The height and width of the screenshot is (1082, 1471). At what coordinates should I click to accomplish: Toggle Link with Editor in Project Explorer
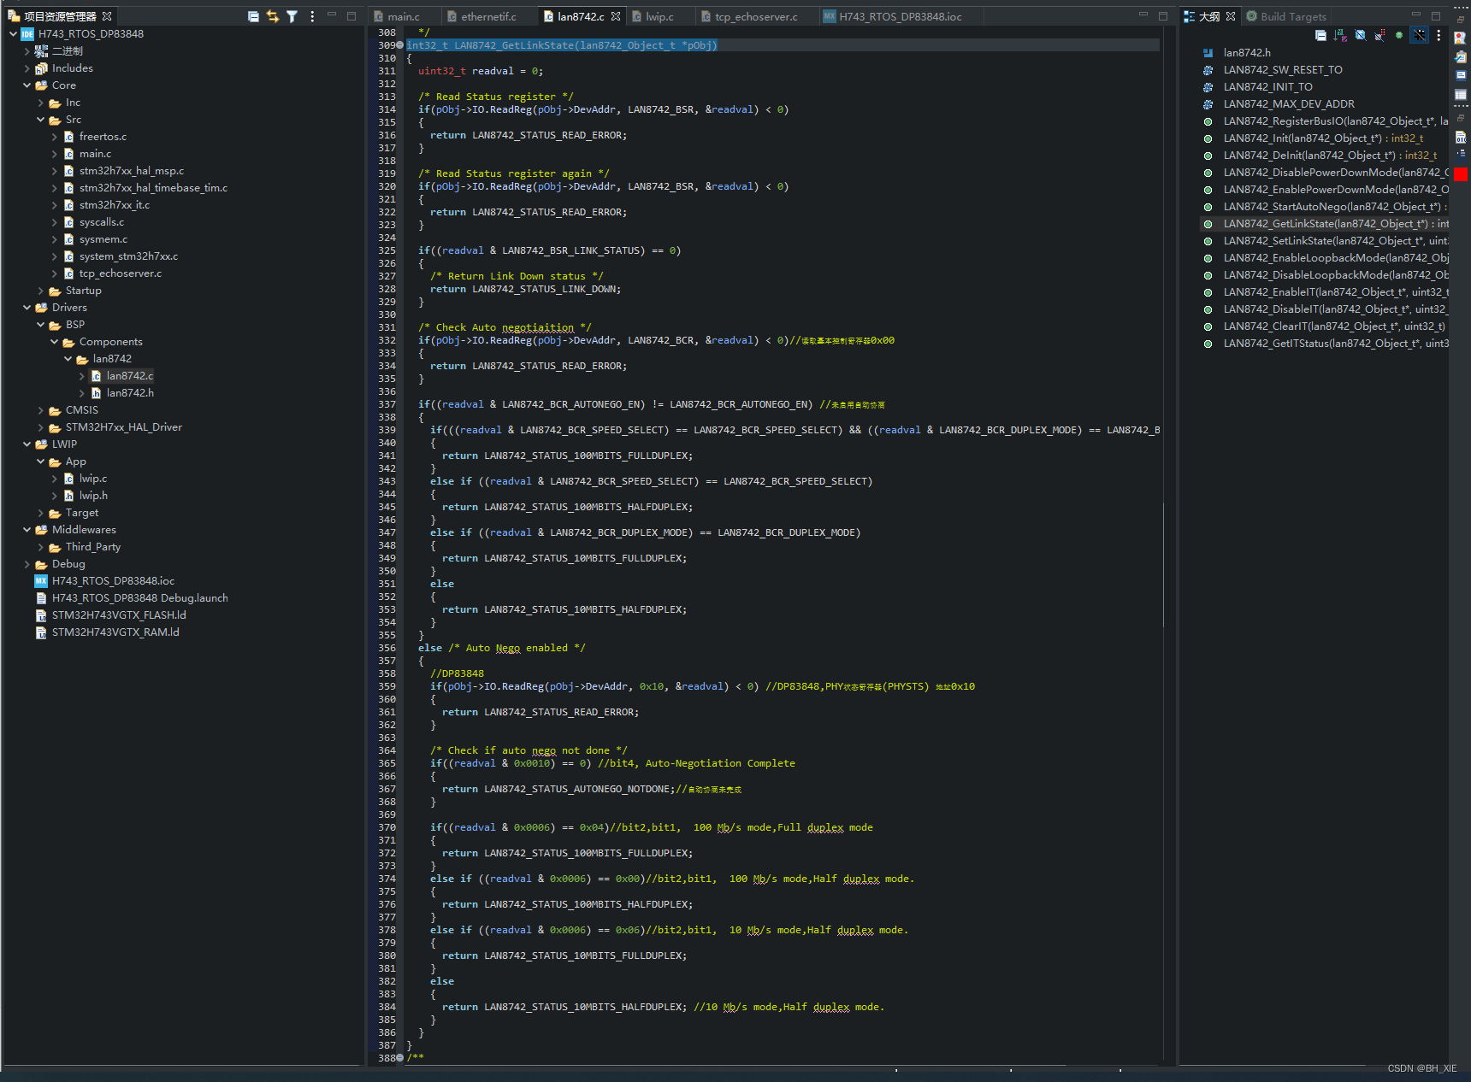tap(273, 16)
